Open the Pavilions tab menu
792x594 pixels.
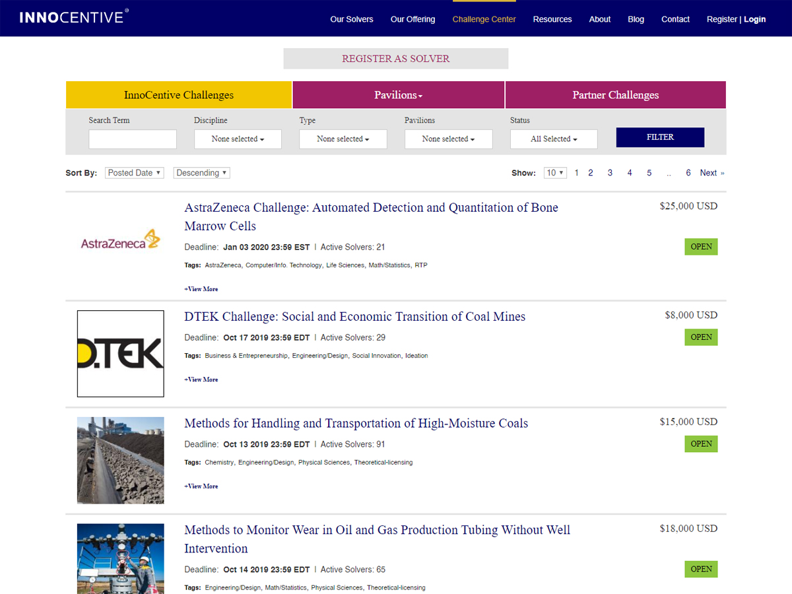(x=398, y=95)
